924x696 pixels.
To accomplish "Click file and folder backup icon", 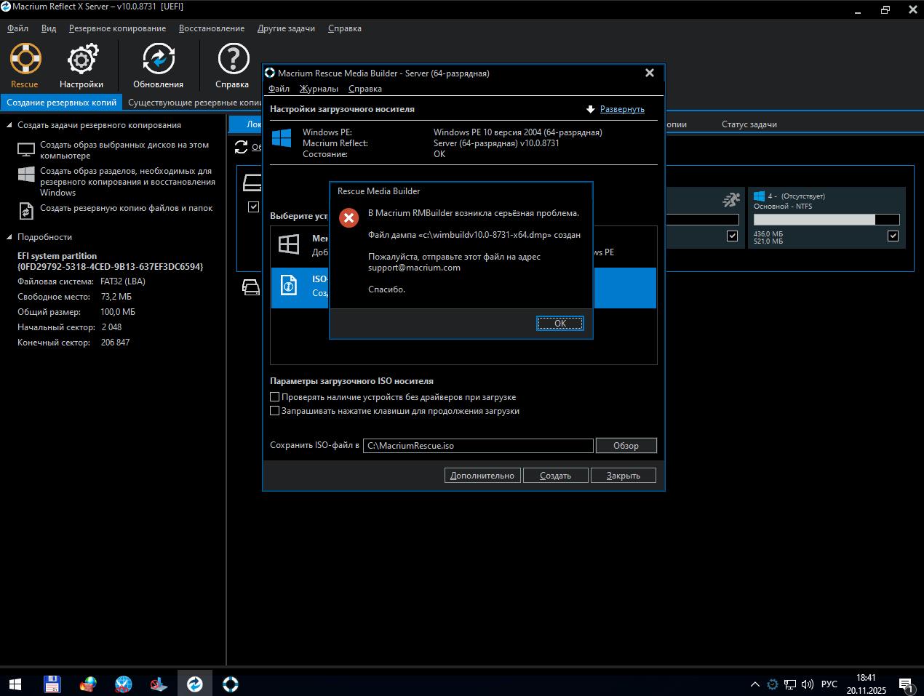I will 26,210.
